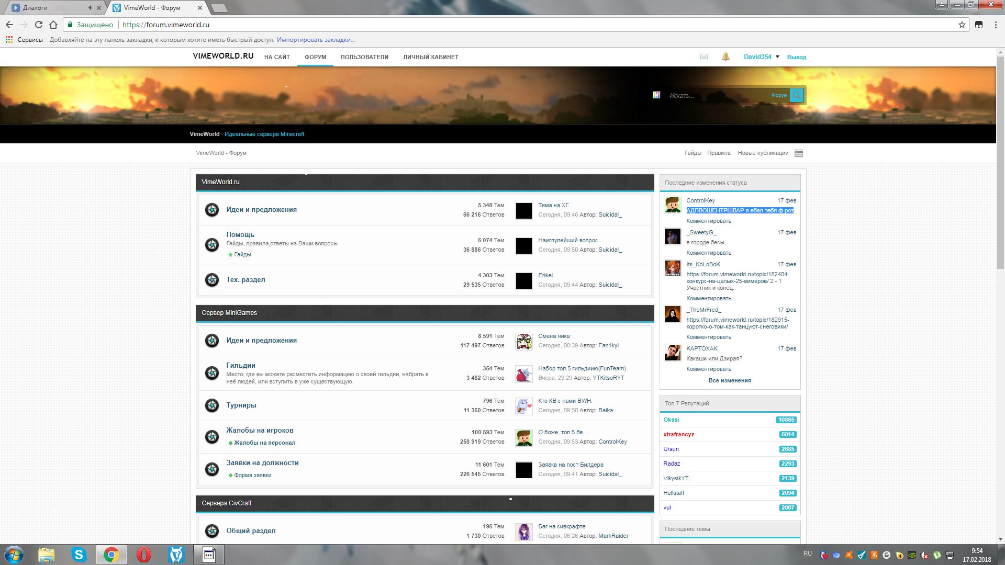Open Chrome apps Сервисы shortcut
Viewport: 1005px width, 565px height.
24,40
